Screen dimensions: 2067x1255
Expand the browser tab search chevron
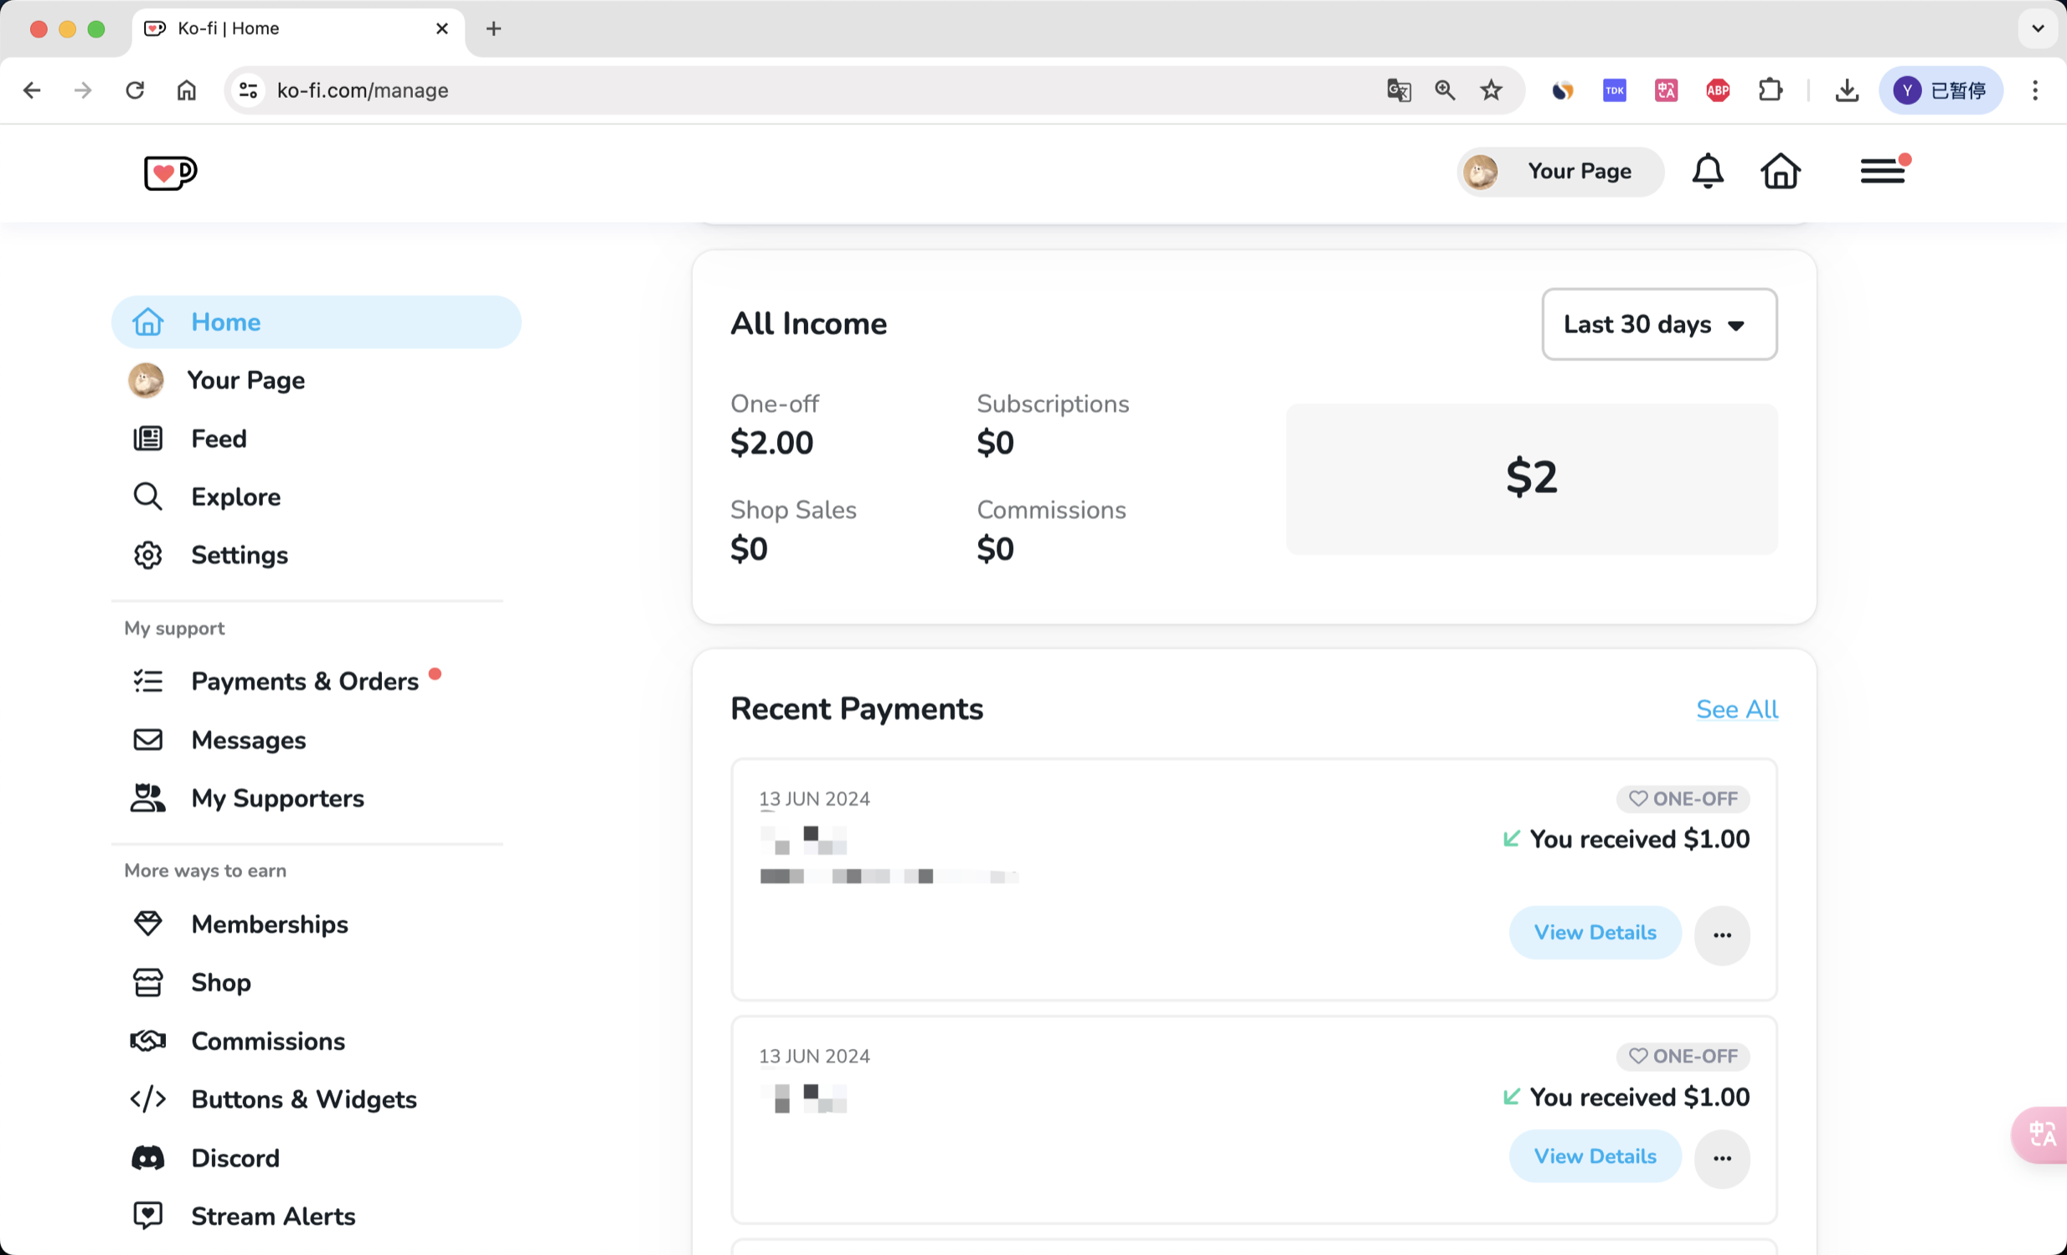2038,28
